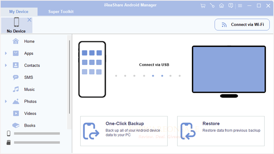Minimize the iReaShare window
The width and height of the screenshot is (274, 154).
coord(249,6)
